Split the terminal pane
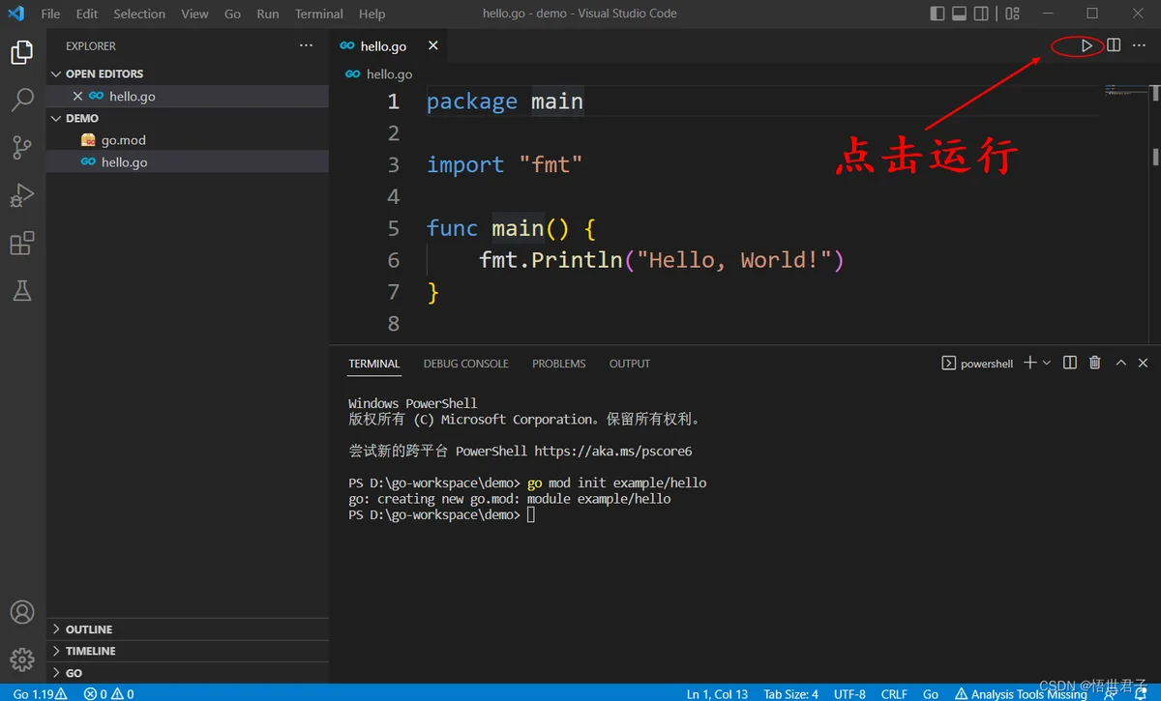 point(1070,363)
